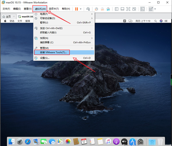Click the display mirroring icon in macOS menu bar

point(130,21)
